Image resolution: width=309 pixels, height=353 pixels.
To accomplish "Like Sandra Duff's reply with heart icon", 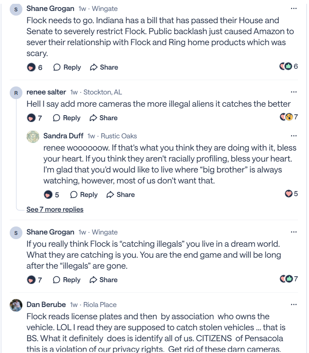I will point(48,195).
